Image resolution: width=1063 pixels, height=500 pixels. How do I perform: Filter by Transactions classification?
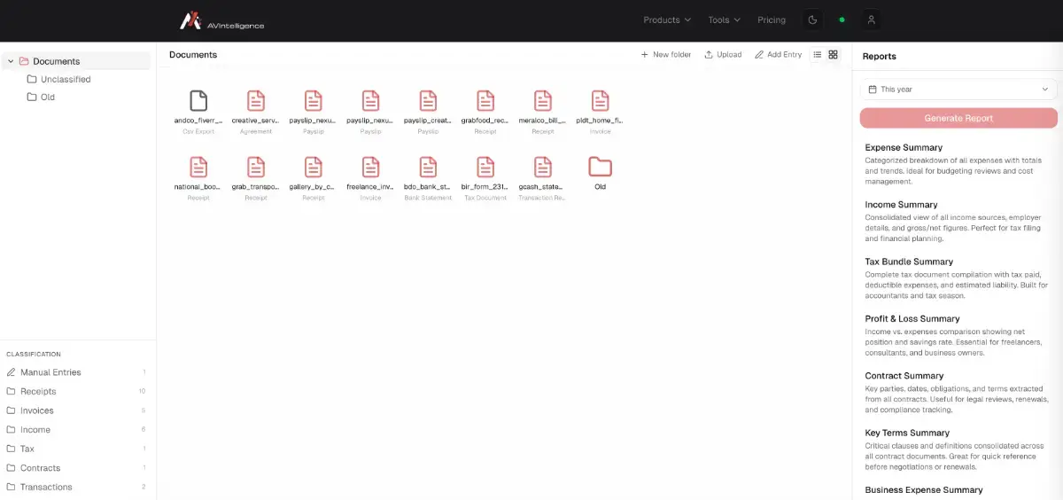[x=76, y=488]
